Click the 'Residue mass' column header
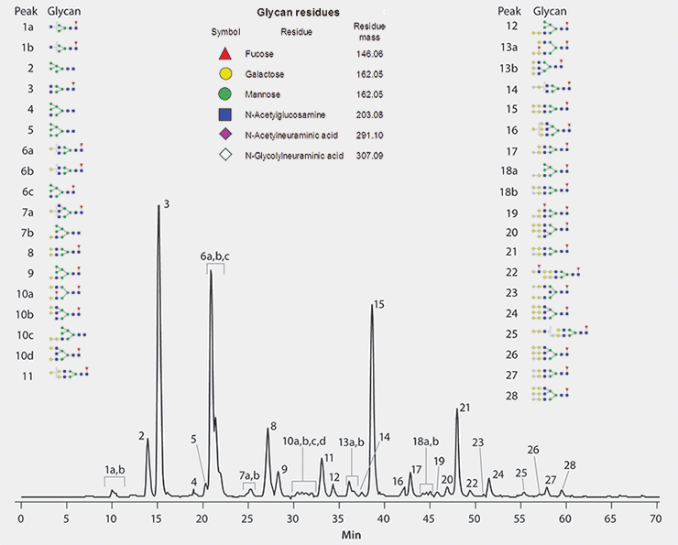678x545 pixels. (369, 32)
